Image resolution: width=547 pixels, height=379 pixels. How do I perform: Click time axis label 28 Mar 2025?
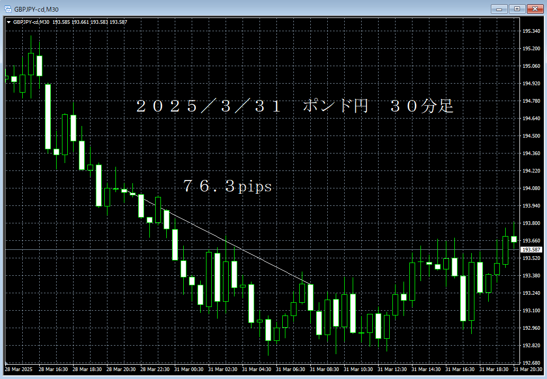click(19, 369)
